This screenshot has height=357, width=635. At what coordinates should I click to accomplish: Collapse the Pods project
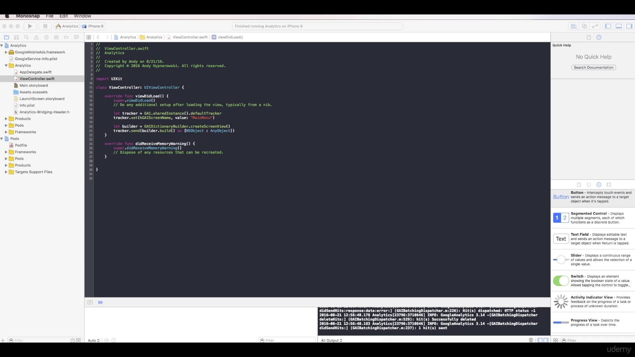pyautogui.click(x=2, y=139)
